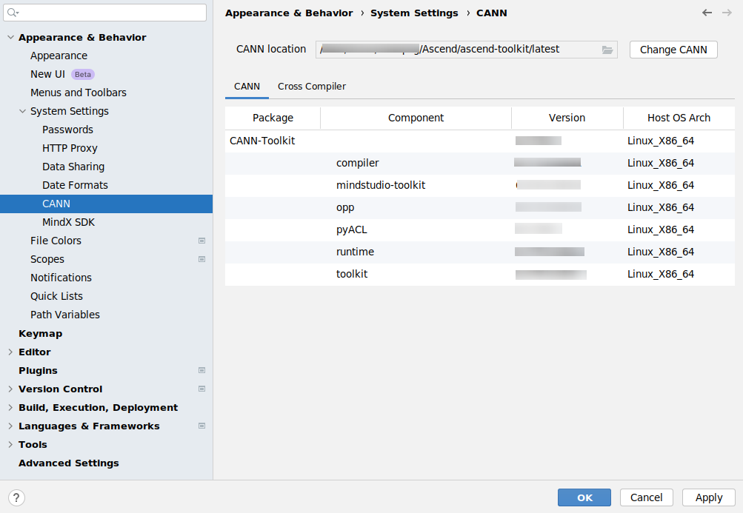Open Path Variables settings
The image size is (743, 513).
65,315
